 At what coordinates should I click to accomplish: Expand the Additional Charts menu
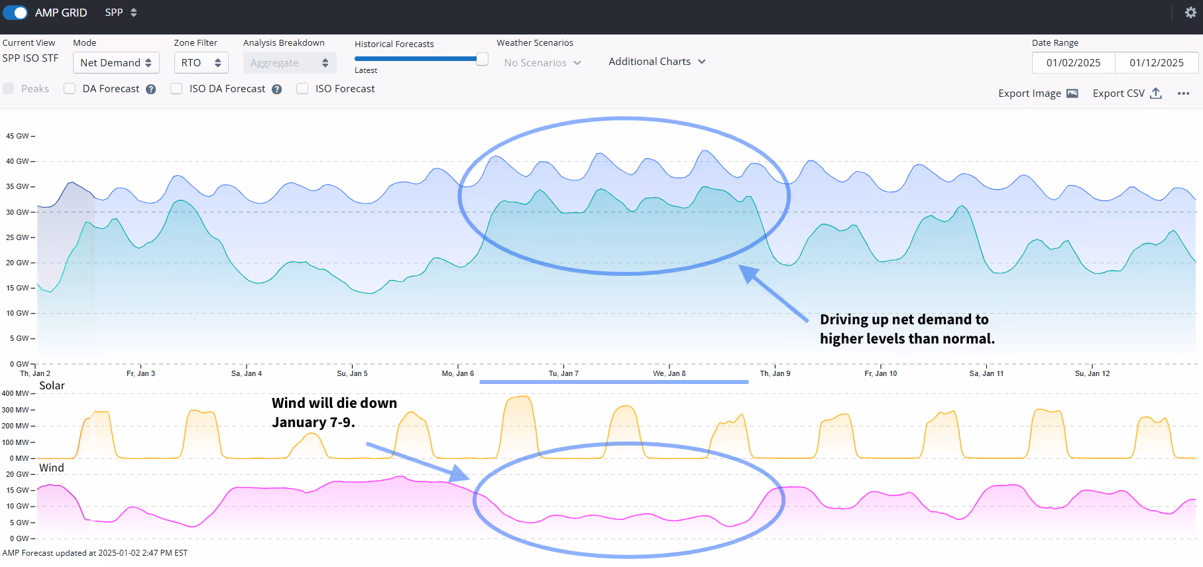click(657, 62)
